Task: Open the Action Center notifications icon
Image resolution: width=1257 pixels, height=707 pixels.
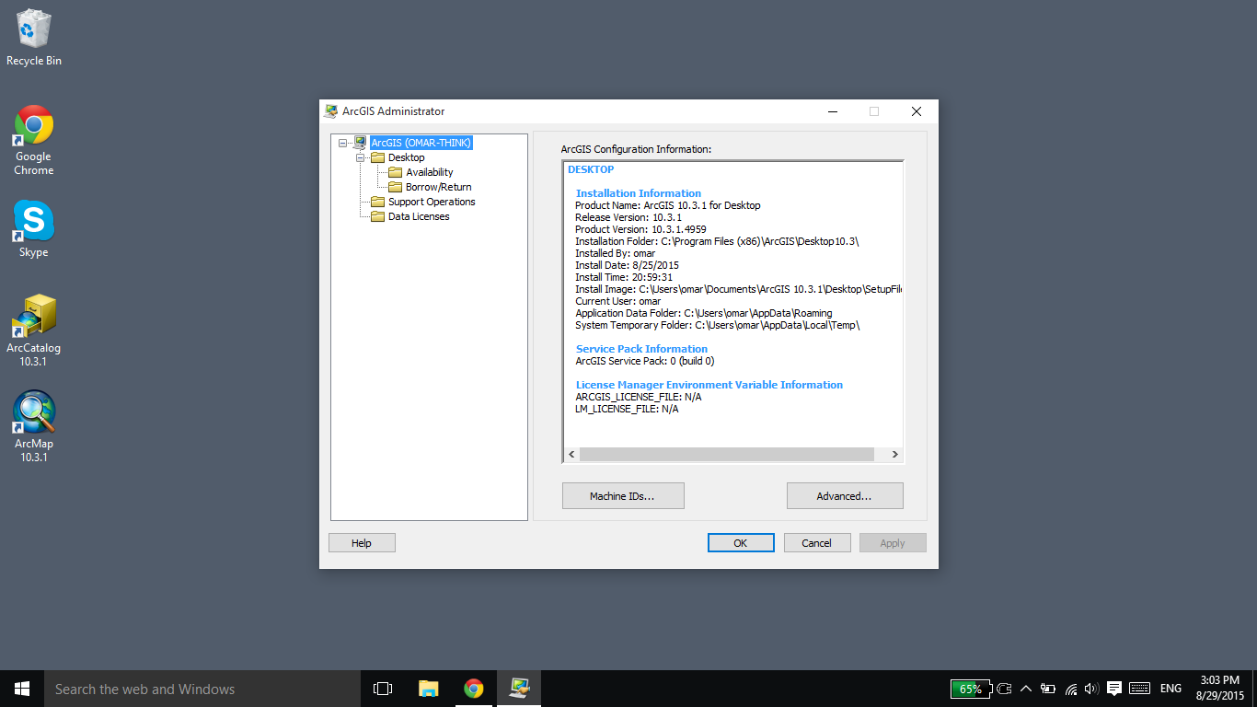Action: point(1113,689)
